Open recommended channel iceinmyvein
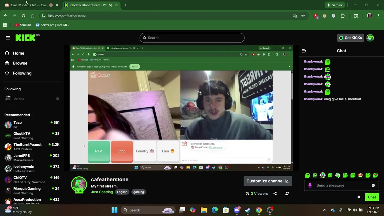Screen dimensions: 384x216 click(32, 169)
